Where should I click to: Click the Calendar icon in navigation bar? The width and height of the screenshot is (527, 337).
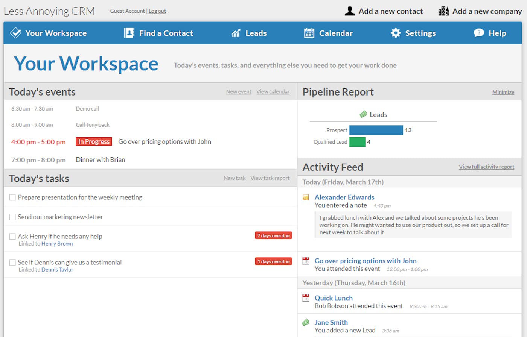309,33
